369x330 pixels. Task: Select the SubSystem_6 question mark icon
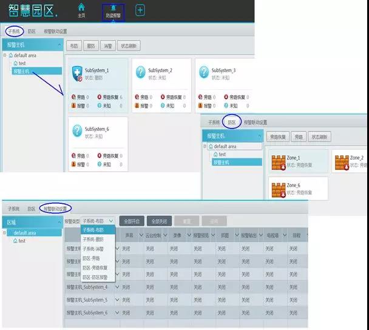(76, 132)
